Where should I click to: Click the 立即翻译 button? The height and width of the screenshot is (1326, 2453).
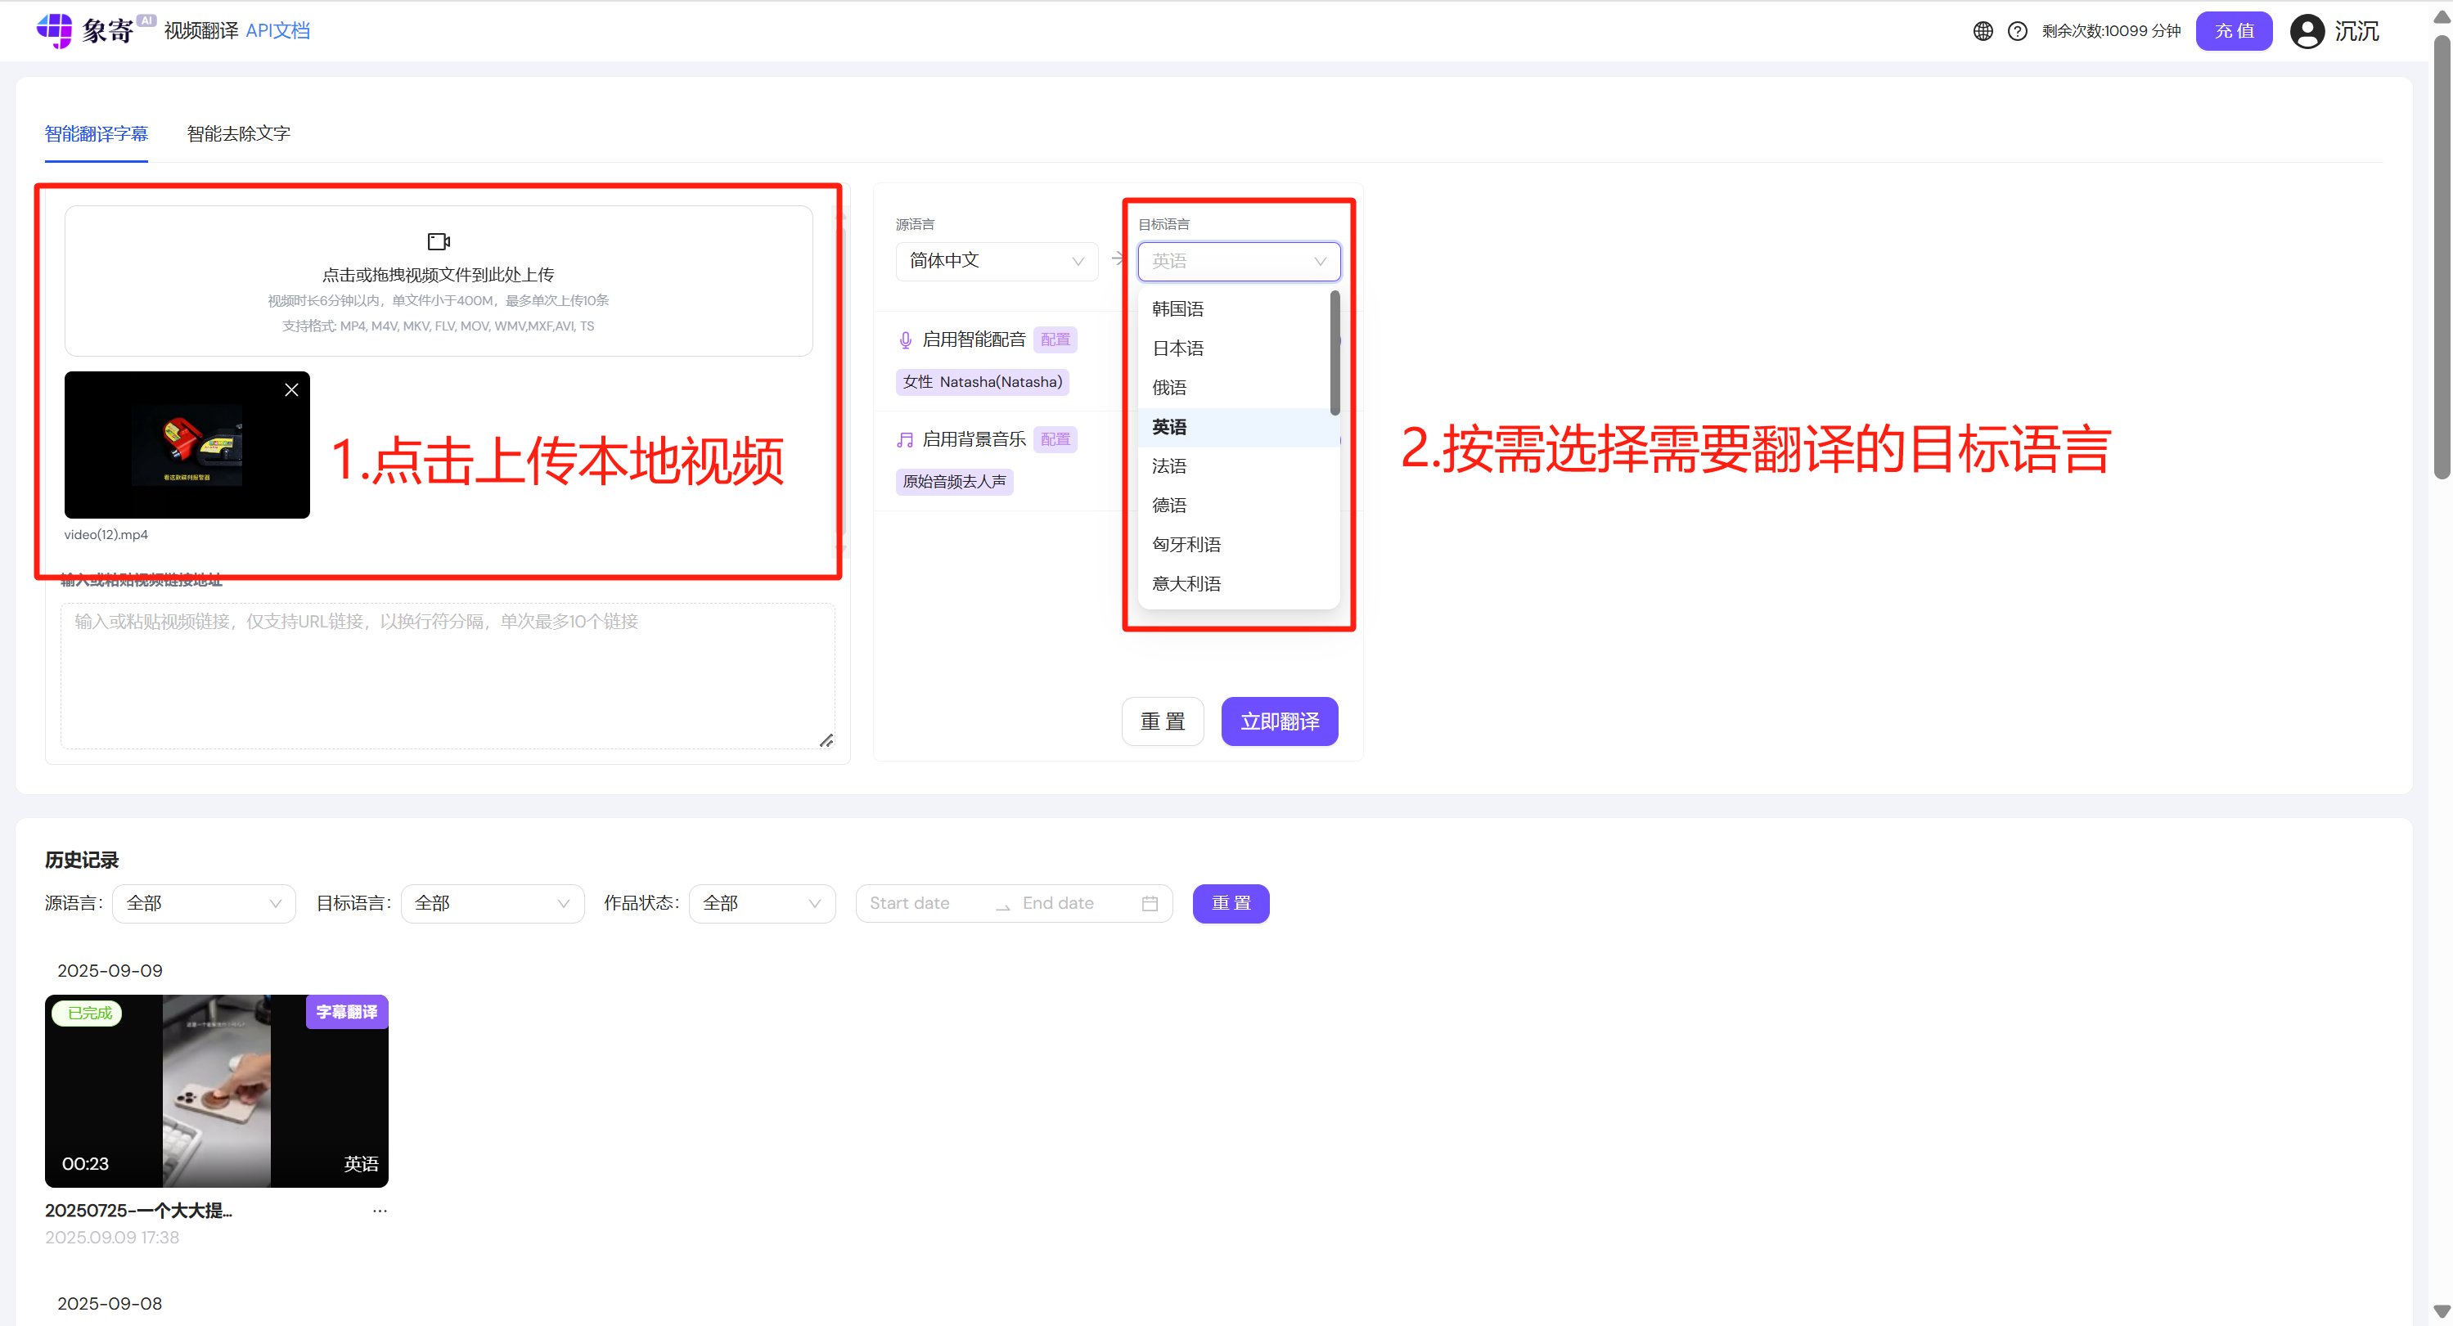(x=1279, y=721)
